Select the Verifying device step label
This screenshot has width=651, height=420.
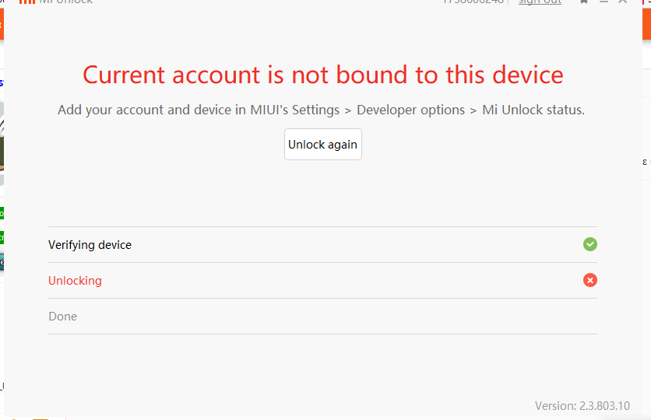pos(90,245)
